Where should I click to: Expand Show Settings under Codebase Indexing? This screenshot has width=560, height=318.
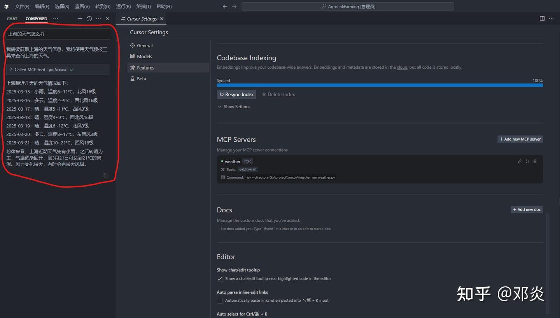(234, 107)
